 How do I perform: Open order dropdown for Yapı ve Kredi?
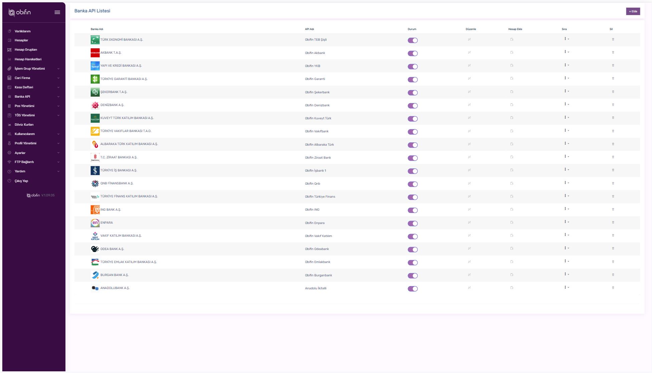(567, 65)
